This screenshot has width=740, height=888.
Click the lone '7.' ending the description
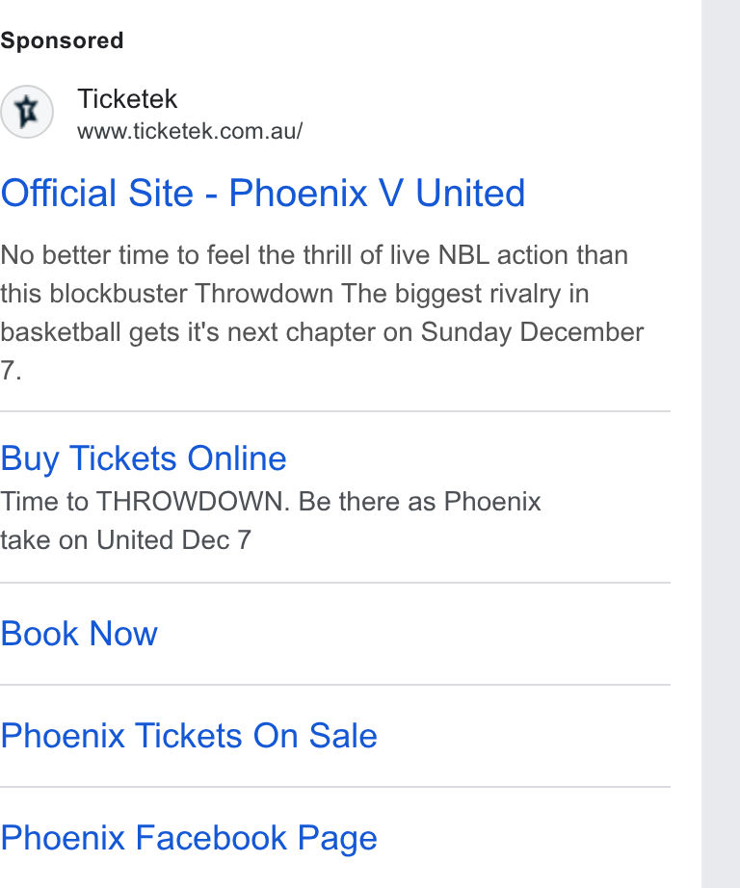tap(11, 371)
